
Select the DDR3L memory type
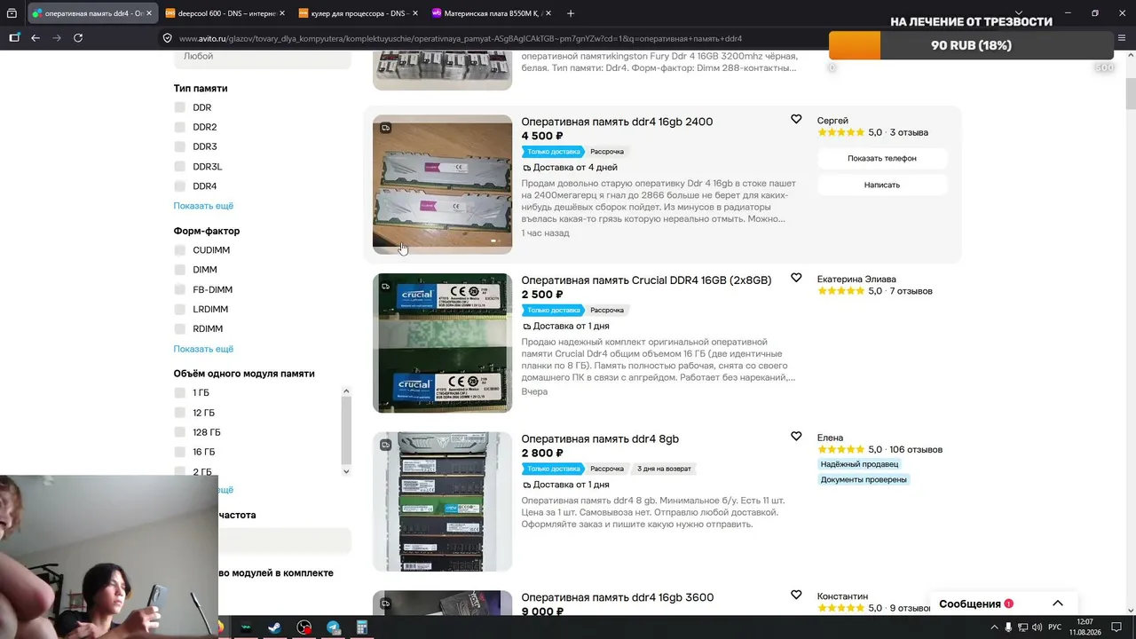pos(180,167)
